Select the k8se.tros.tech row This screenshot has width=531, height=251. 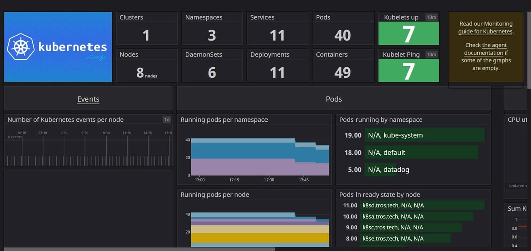click(405, 239)
